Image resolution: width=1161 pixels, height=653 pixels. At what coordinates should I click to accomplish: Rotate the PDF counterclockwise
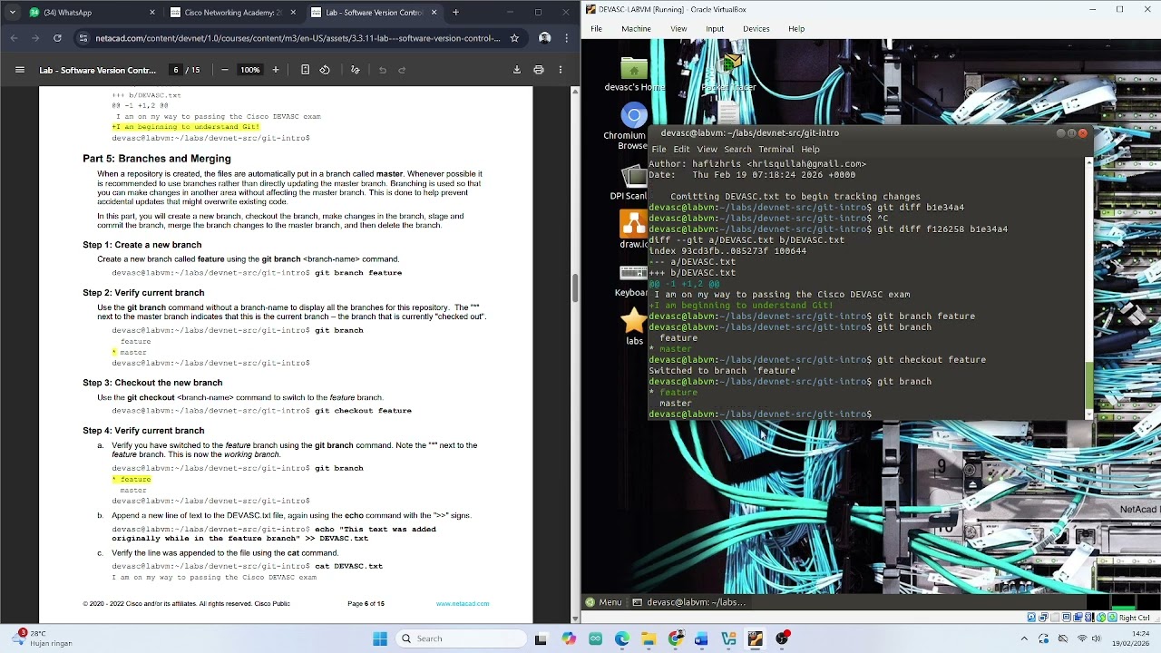tap(325, 70)
